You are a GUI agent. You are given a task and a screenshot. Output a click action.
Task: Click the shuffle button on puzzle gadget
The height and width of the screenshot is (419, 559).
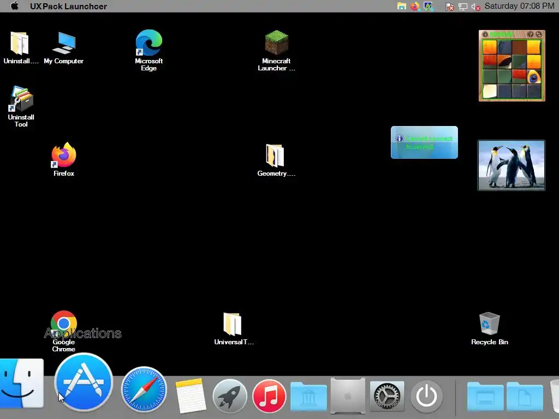539,34
